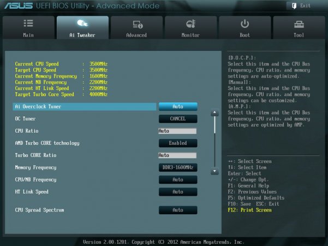Open Memory Frequency DDR3-1600MHz dropdown

point(178,167)
